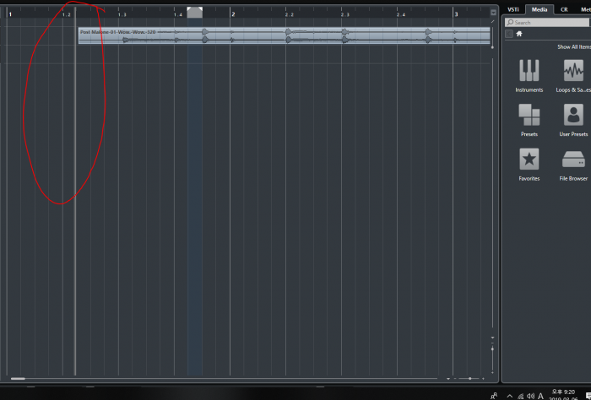Screen dimensions: 591x400
Task: Click the volume speaker tray icon
Action: pyautogui.click(x=530, y=396)
